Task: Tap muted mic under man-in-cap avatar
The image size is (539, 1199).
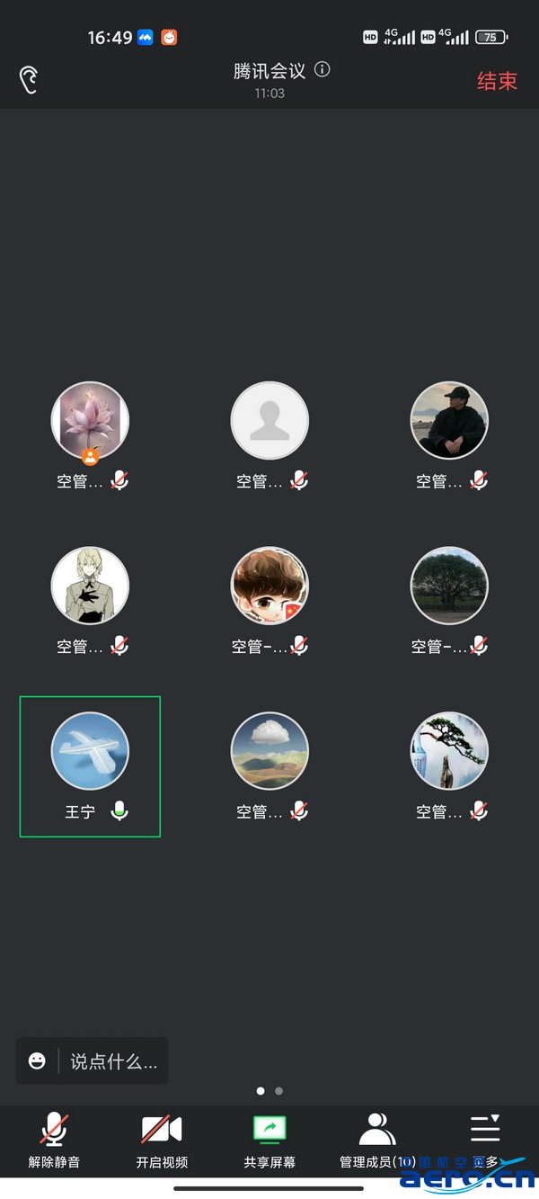Action: coord(480,481)
